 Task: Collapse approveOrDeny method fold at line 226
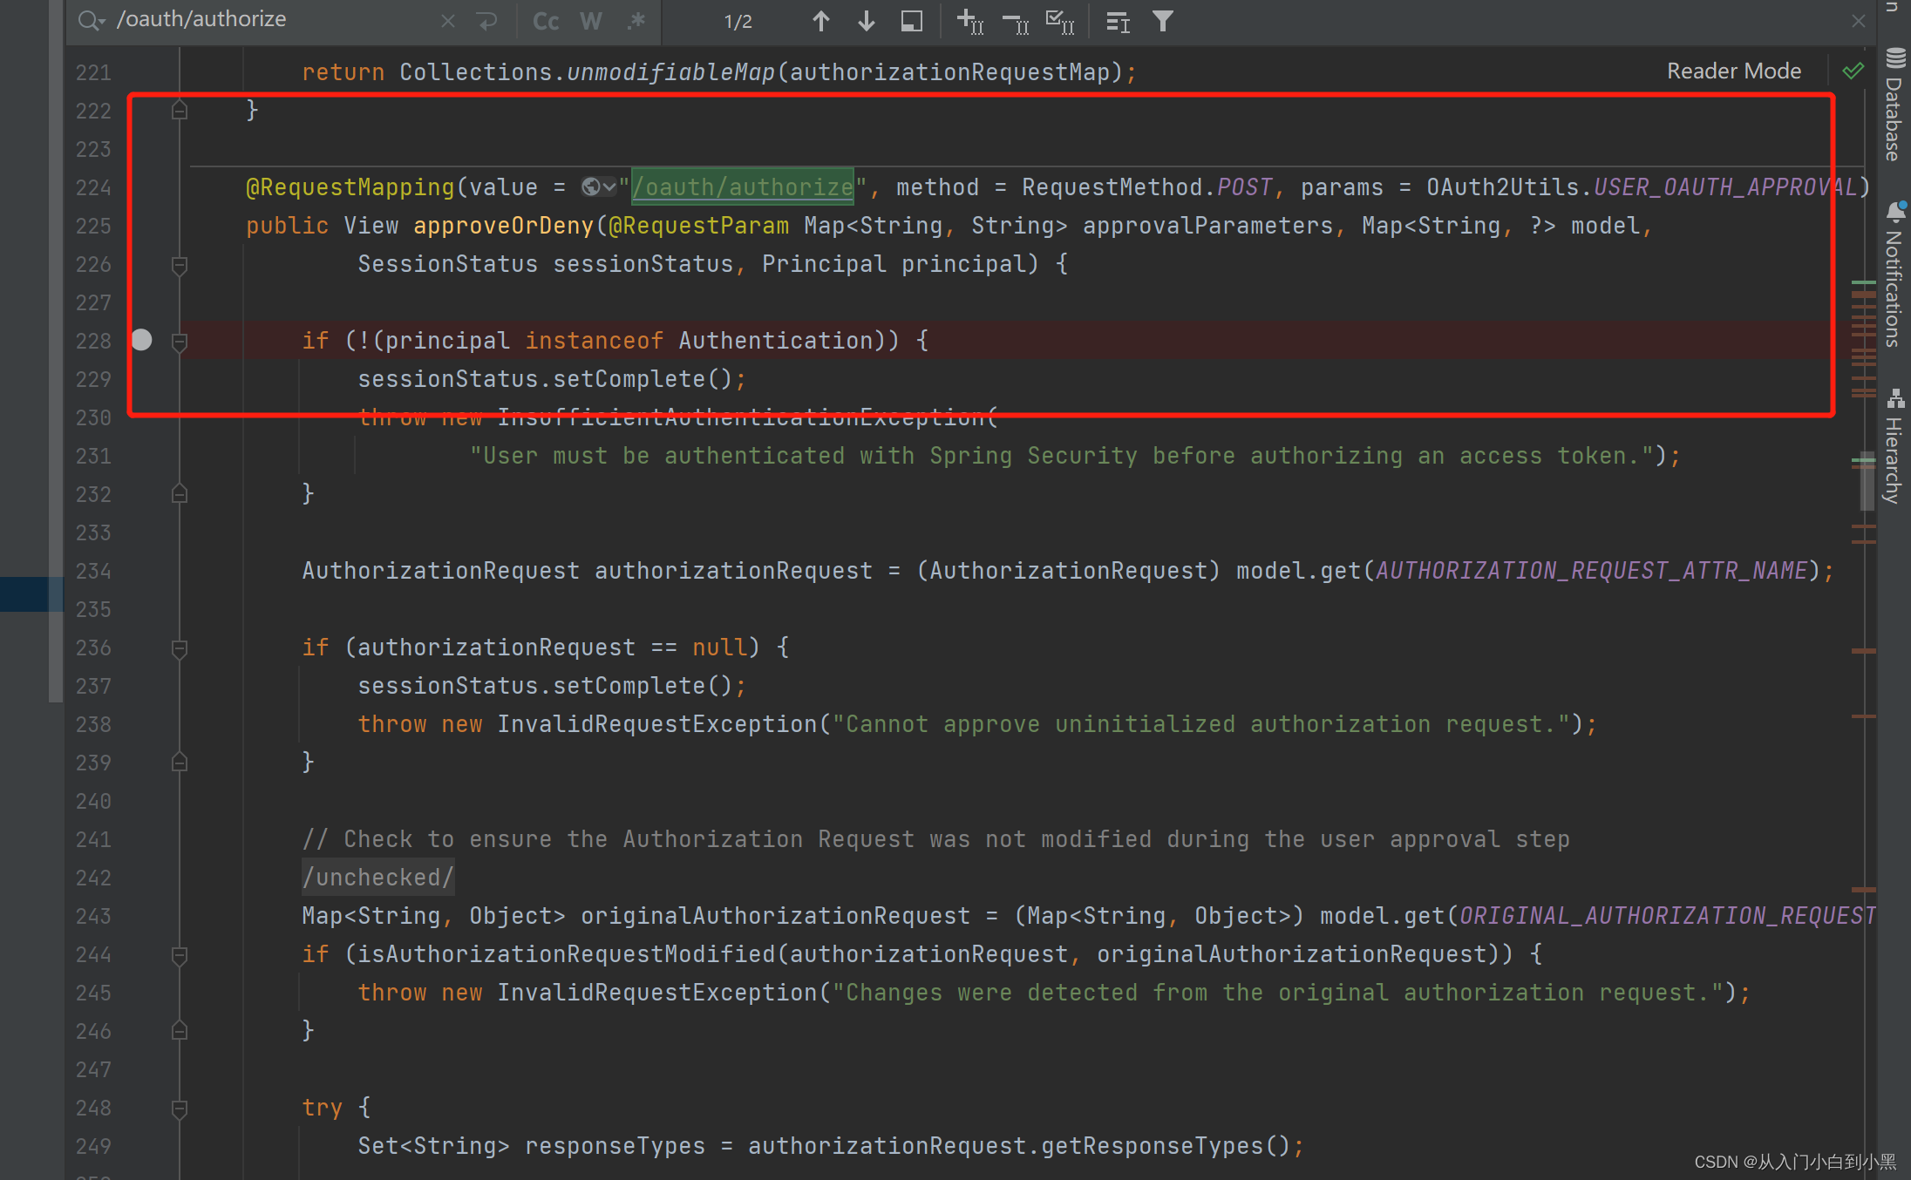pos(180,265)
